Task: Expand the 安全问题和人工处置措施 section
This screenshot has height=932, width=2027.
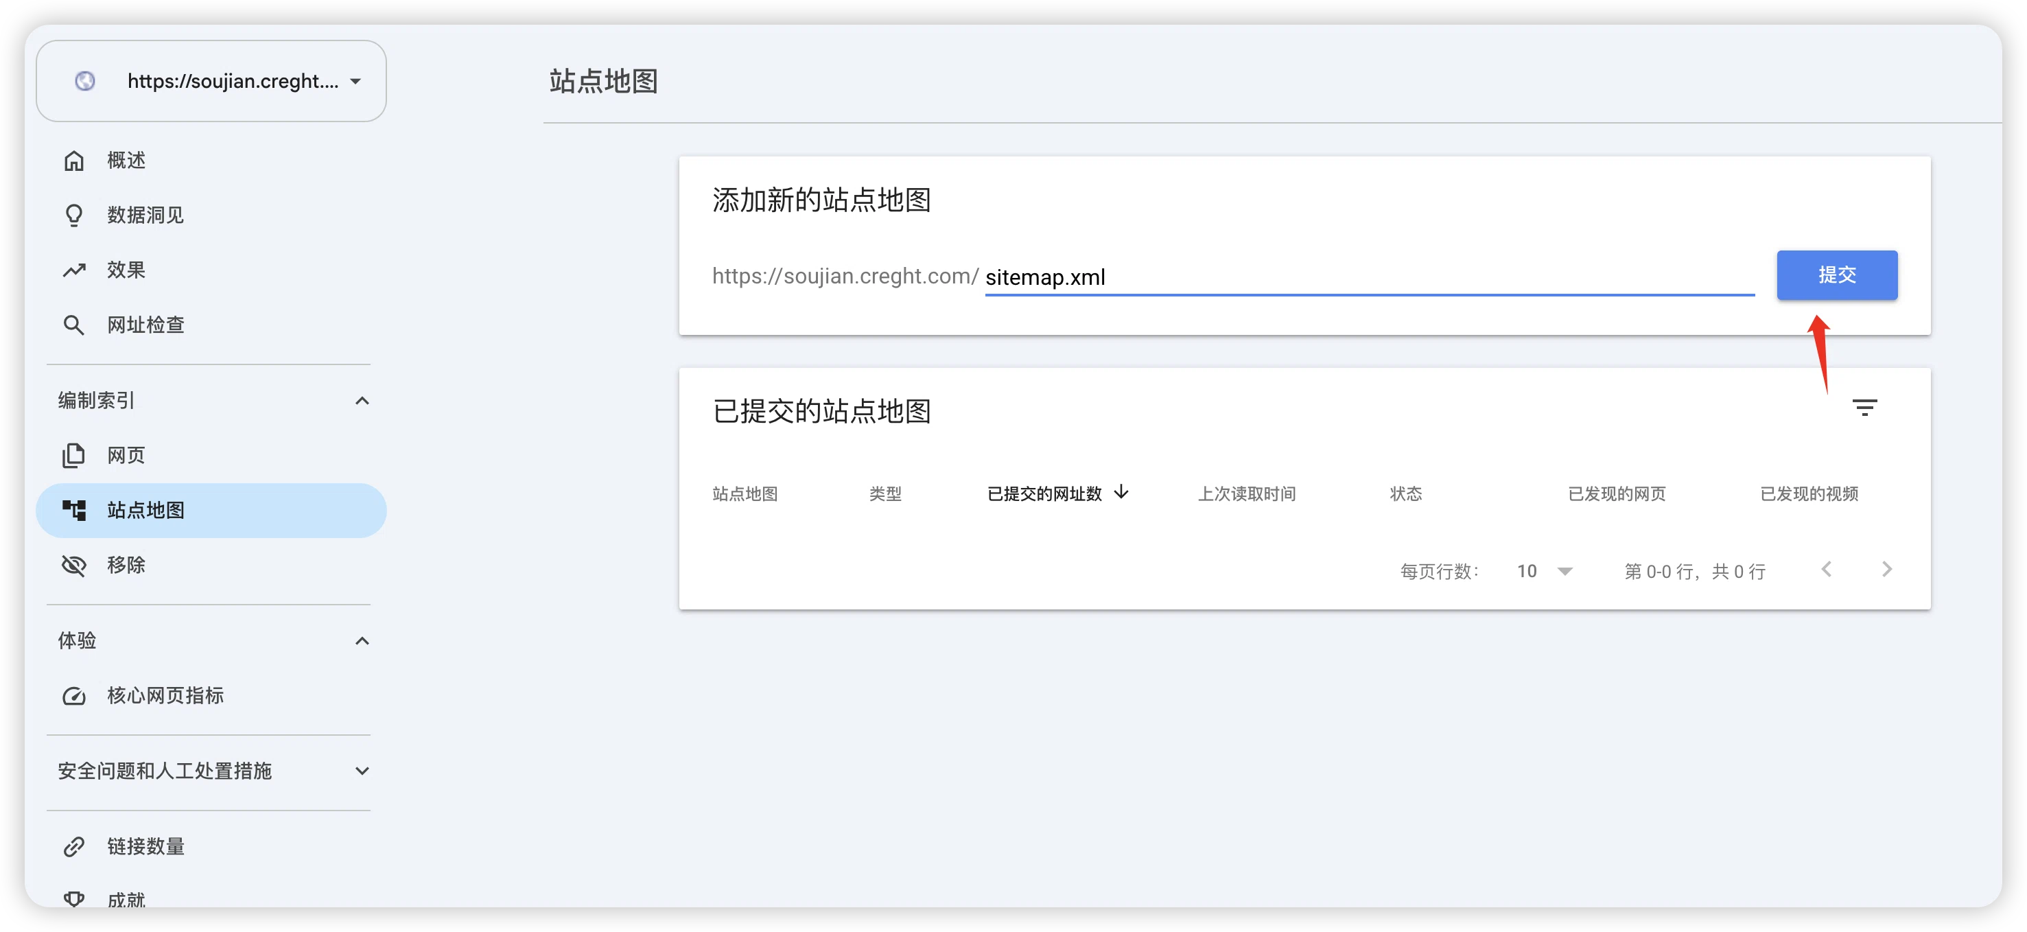Action: pos(362,771)
